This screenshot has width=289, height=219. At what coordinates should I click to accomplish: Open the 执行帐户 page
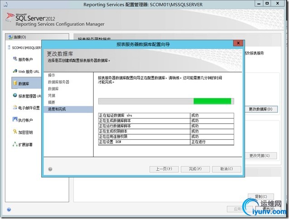[x=25, y=120]
